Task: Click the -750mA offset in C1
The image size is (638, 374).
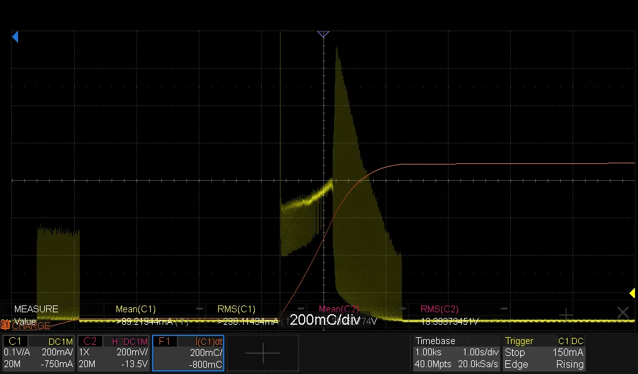Action: pos(57,364)
